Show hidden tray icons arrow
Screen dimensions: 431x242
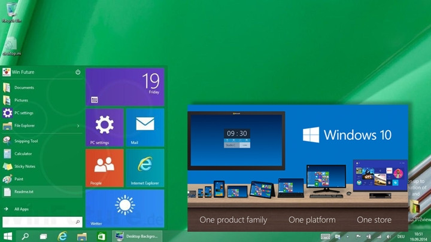pyautogui.click(x=348, y=237)
